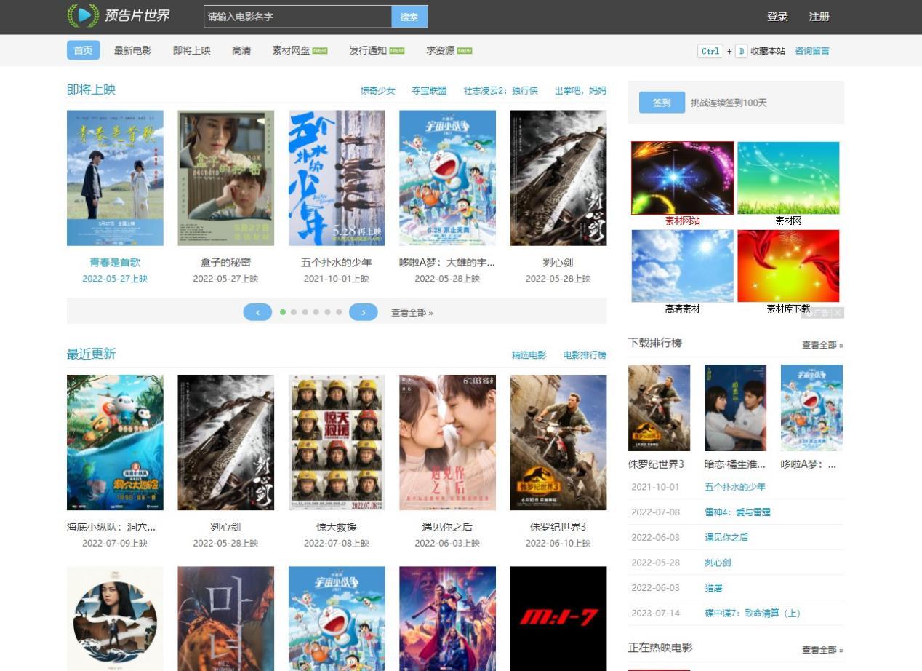Open the 电影排行榜 link

click(x=585, y=355)
